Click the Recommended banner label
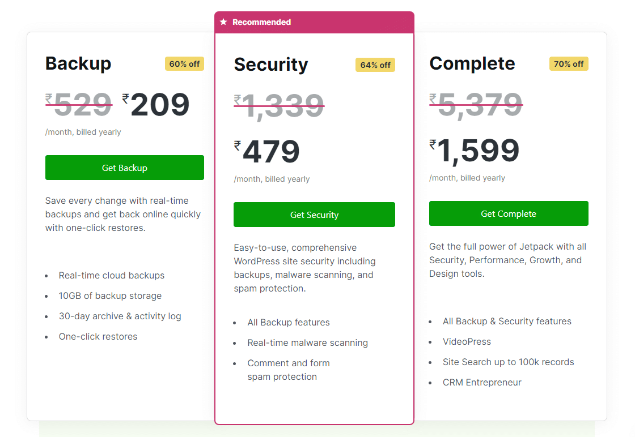The image size is (635, 437). (261, 22)
